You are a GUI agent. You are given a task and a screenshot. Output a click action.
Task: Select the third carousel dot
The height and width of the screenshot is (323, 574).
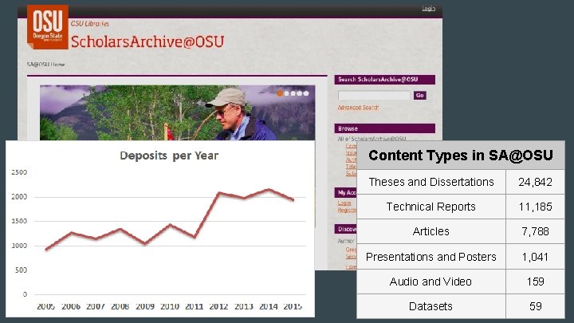tap(293, 93)
